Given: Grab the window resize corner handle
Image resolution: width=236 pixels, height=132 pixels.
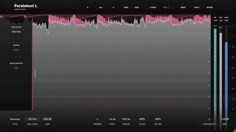Looking at the screenshot, I should pyautogui.click(x=234, y=130).
